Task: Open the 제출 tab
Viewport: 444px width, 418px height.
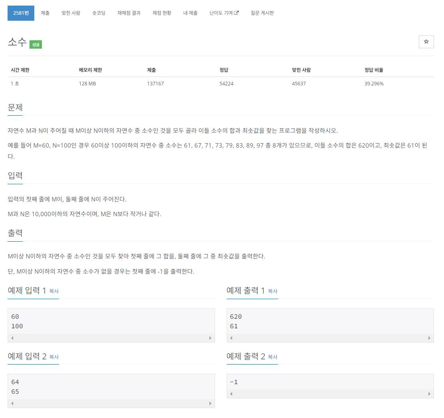Action: coord(45,13)
